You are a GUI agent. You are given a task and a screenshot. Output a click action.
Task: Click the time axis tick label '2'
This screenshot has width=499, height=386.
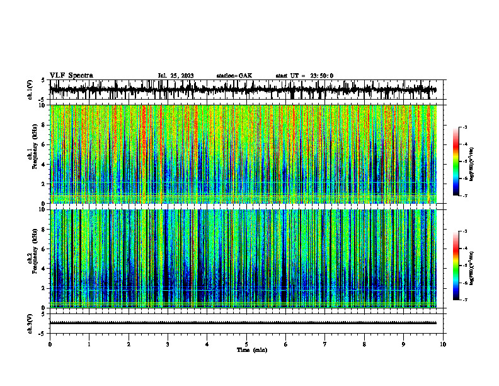pos(129,344)
